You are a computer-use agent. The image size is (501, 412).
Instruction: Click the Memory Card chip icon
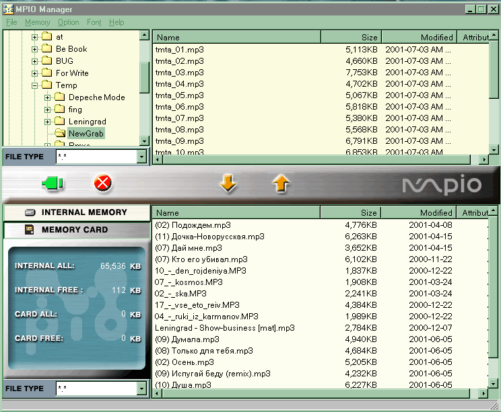30,230
